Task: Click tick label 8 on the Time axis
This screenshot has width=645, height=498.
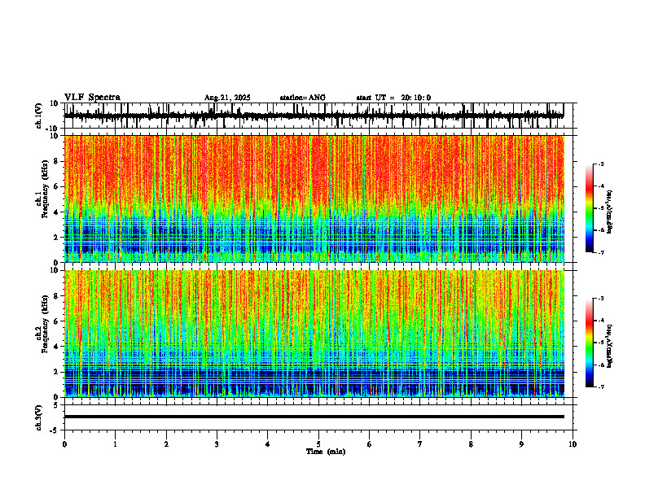Action: [471, 444]
